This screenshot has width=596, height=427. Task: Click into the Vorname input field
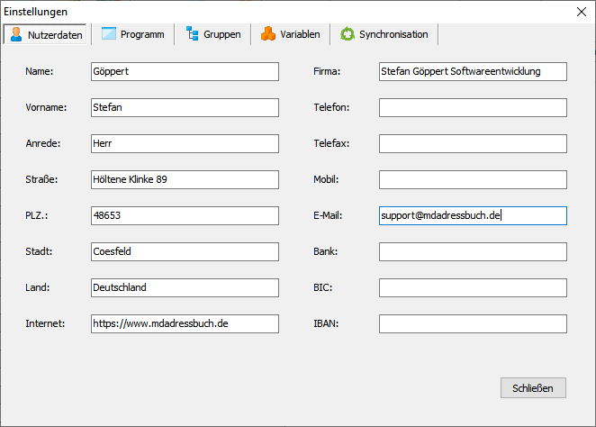tap(185, 107)
